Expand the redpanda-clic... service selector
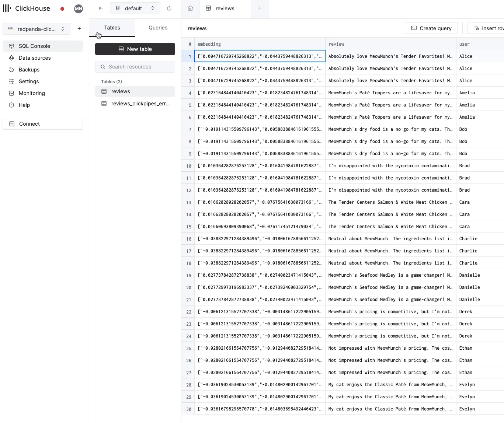 click(37, 29)
